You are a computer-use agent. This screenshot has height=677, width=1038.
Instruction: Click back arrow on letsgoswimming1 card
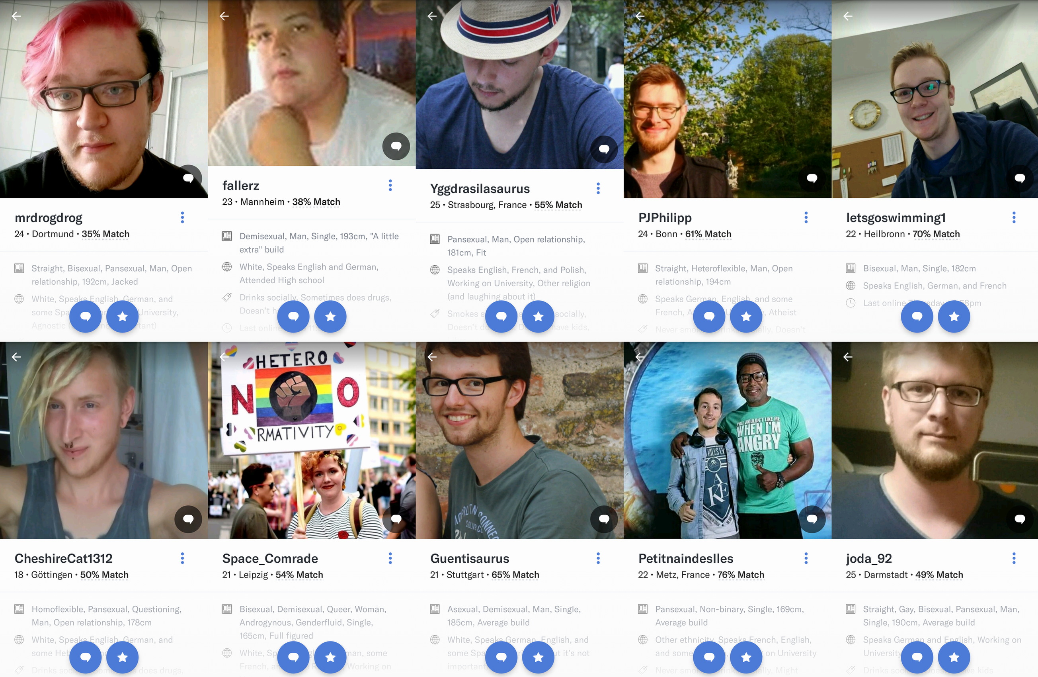coord(848,16)
